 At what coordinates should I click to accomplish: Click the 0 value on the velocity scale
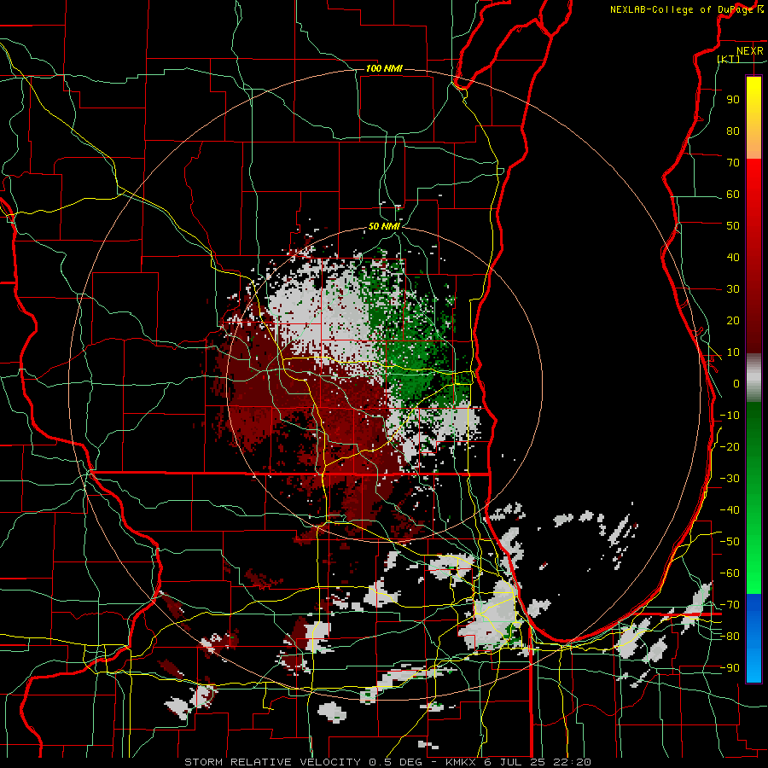[736, 383]
